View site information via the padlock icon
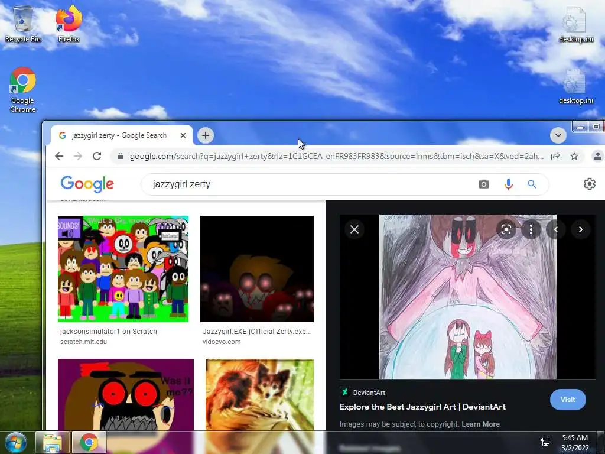This screenshot has width=605, height=454. pos(121,156)
